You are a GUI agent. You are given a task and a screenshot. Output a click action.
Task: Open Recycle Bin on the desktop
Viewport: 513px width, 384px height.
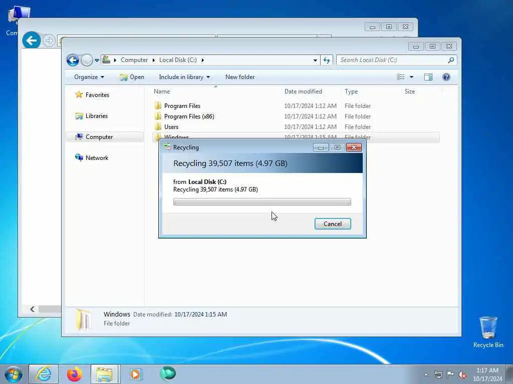click(x=488, y=332)
